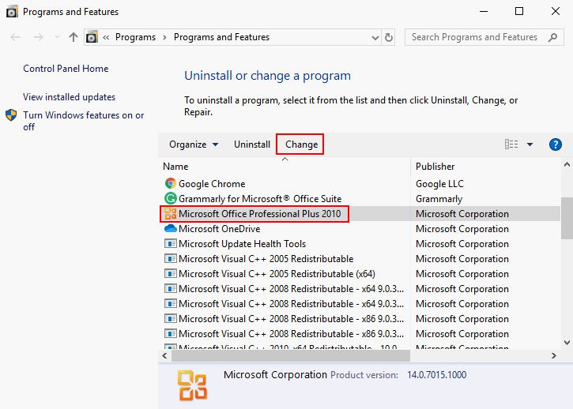Click product version 14.0.7015.1000 text

(437, 375)
